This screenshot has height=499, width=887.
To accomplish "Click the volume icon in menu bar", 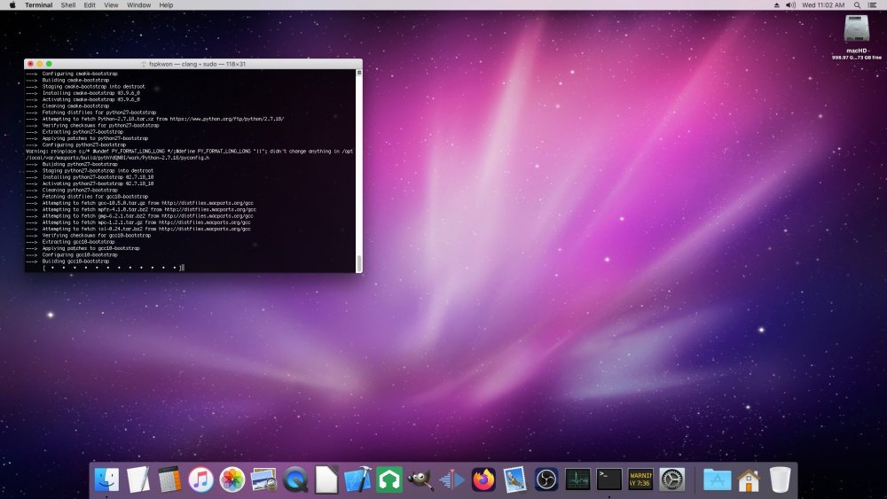I will coord(791,5).
